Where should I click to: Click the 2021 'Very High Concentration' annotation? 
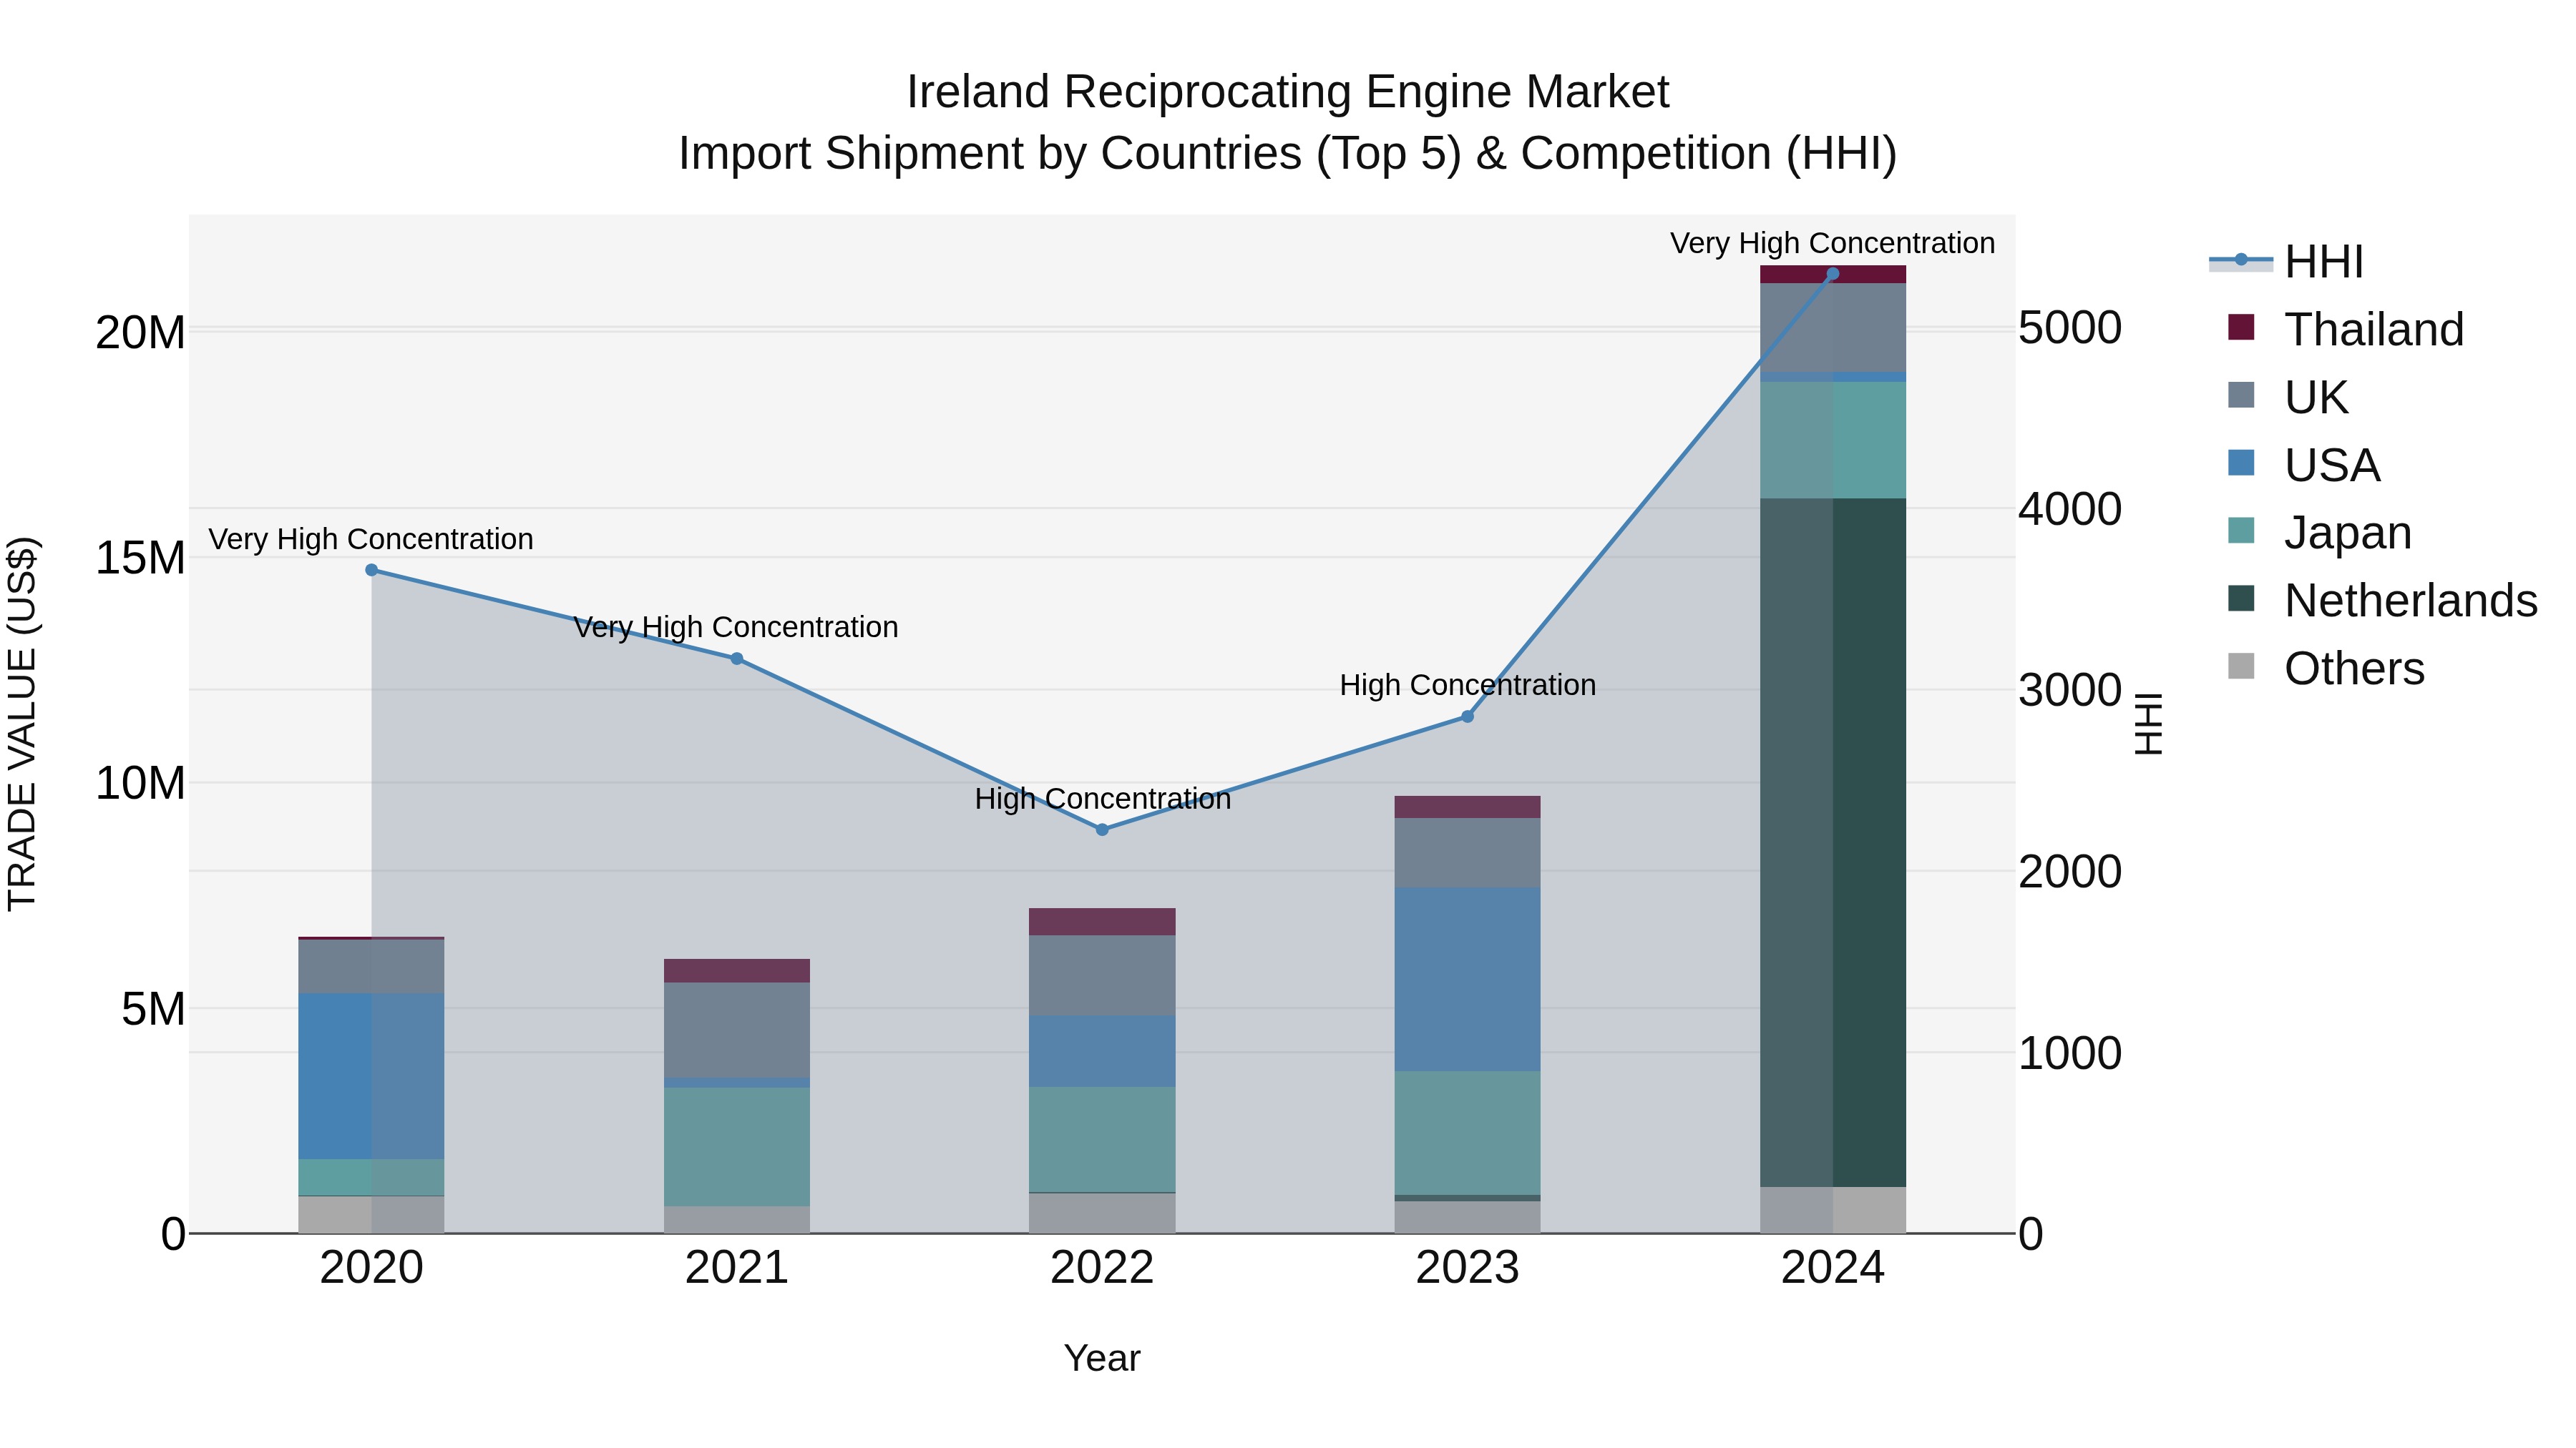(x=736, y=626)
